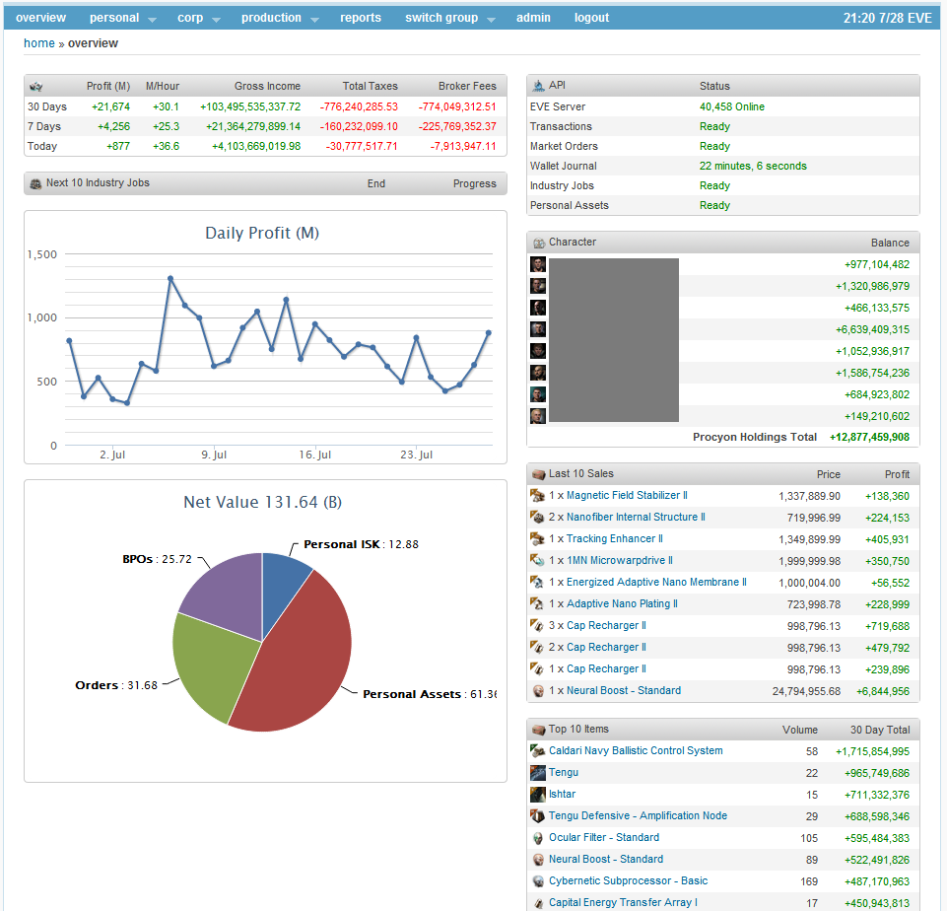Click the first character portrait

(x=538, y=264)
